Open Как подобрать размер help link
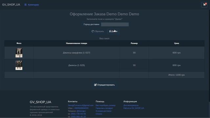 click(106, 105)
